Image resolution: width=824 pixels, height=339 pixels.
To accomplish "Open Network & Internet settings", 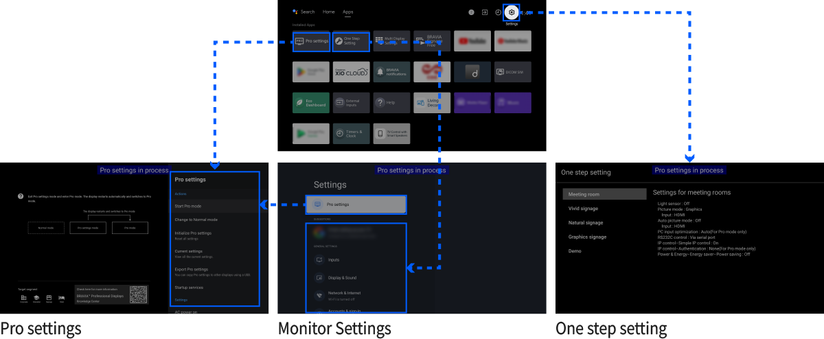I will coord(356,294).
